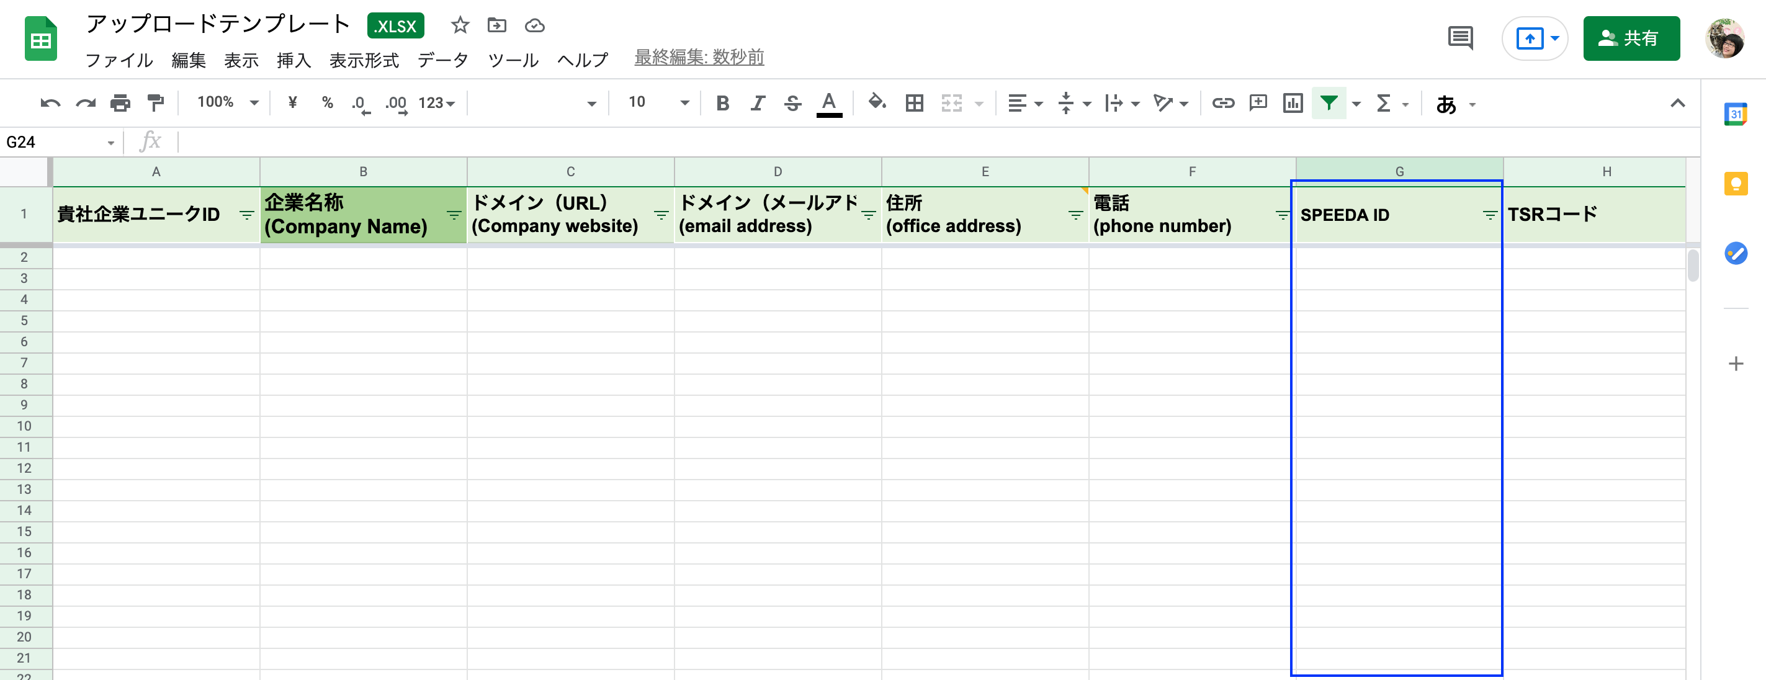
Task: Open the fill color picker
Action: pyautogui.click(x=876, y=104)
